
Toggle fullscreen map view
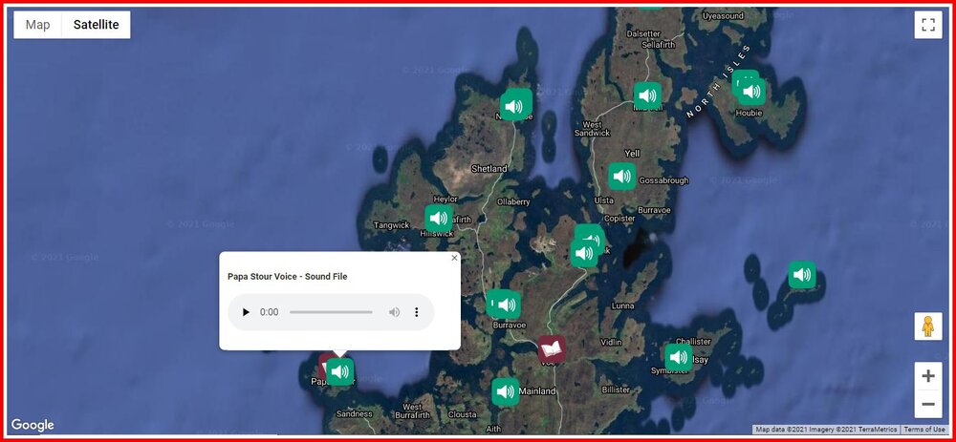tap(928, 25)
